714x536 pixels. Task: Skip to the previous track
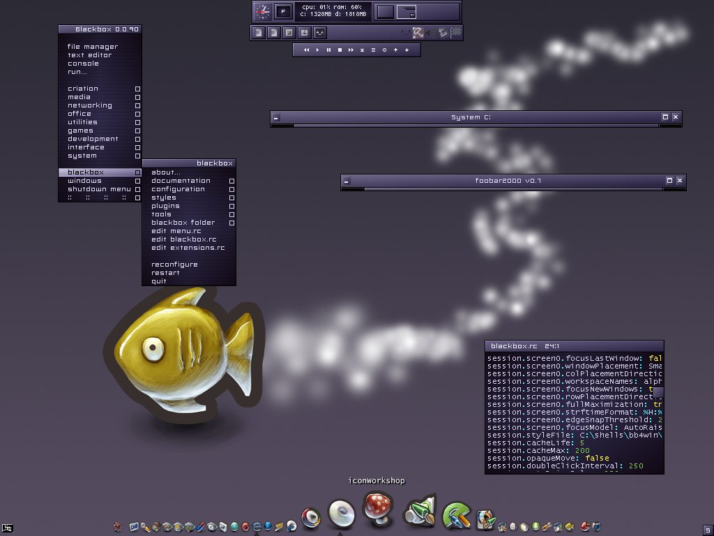307,50
